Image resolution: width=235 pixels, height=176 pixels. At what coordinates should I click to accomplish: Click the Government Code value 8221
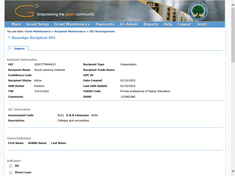(61, 115)
